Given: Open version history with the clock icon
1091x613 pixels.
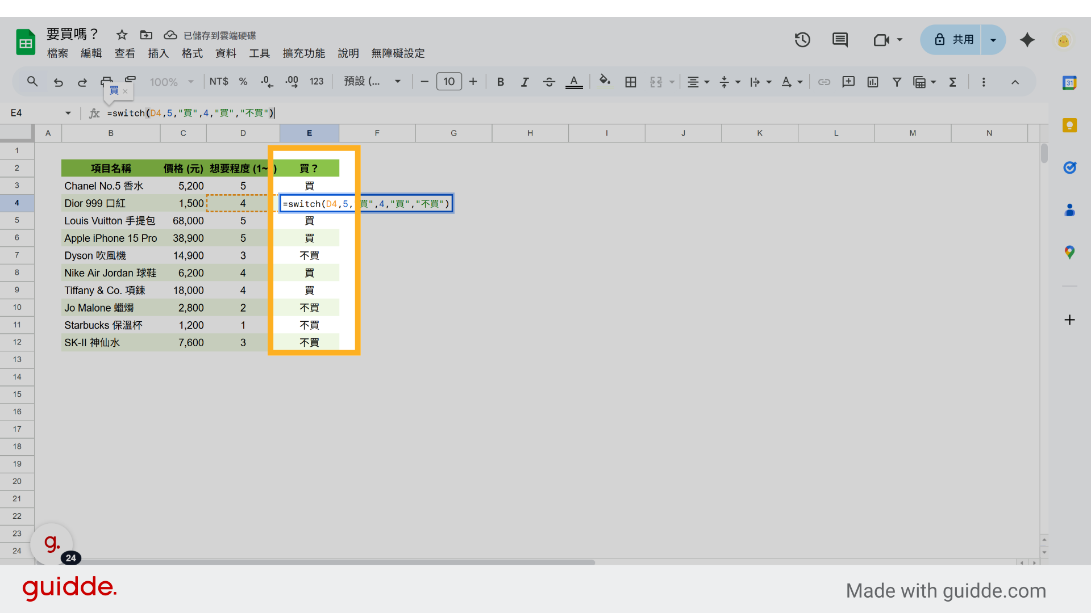Looking at the screenshot, I should point(802,40).
